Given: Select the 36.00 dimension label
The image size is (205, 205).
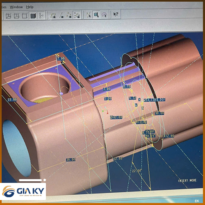Looking at the screenshot, I should pyautogui.click(x=71, y=159).
